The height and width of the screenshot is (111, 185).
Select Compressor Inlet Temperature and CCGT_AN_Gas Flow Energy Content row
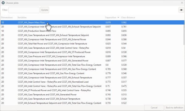pyautogui.click(x=92, y=69)
